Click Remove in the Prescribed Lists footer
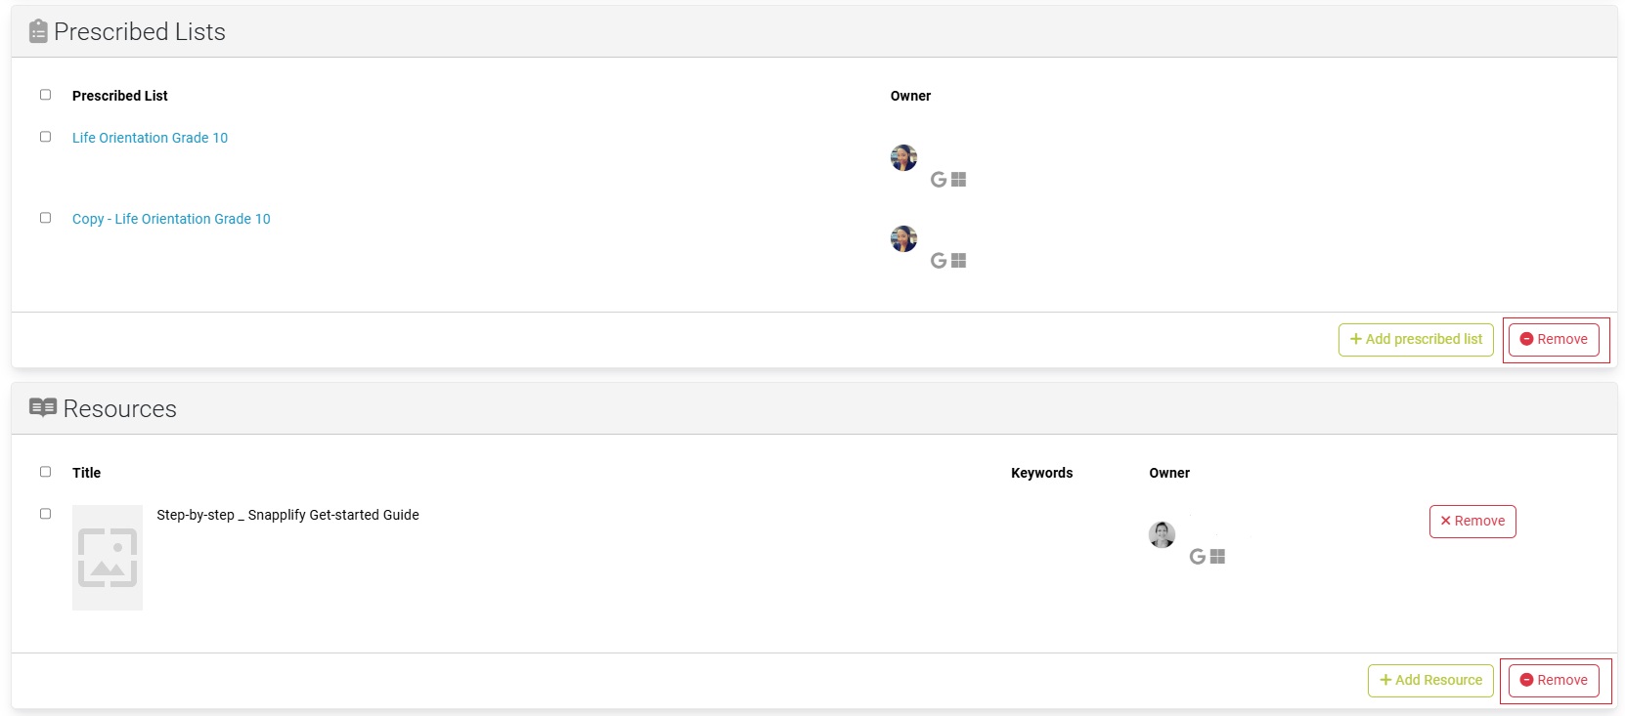Image resolution: width=1625 pixels, height=716 pixels. [1554, 339]
